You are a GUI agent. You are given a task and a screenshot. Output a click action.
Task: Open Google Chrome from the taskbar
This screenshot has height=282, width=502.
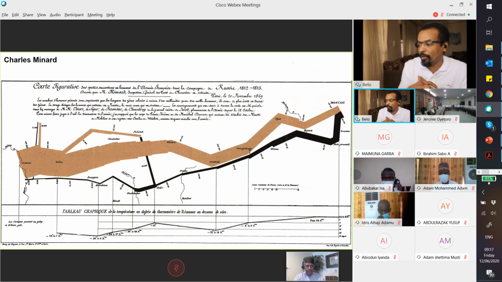pyautogui.click(x=489, y=94)
